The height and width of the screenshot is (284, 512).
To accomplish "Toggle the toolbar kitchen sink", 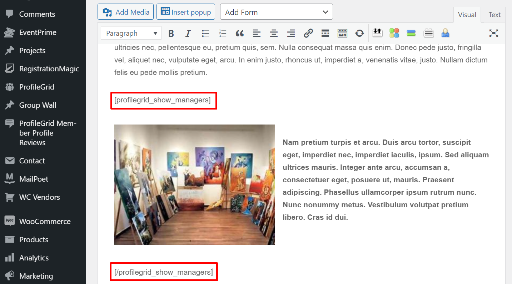I will click(342, 34).
